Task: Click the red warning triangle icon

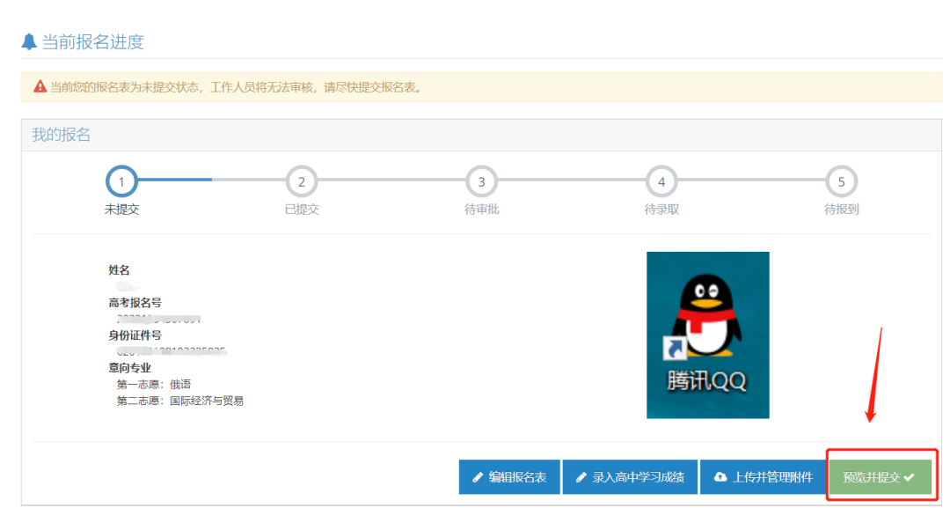Action: 40,87
